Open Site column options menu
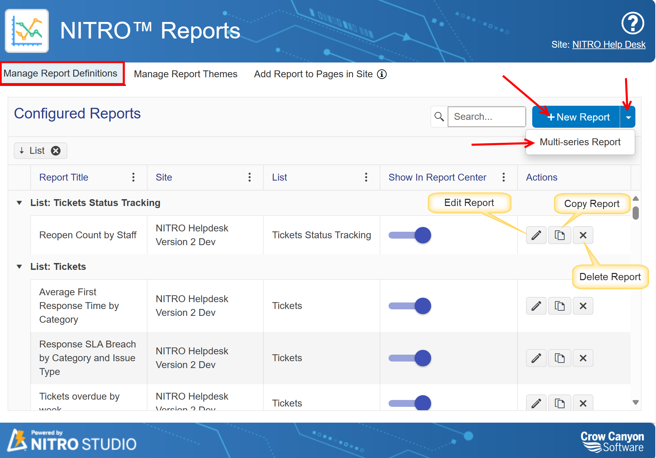Screen dimensions: 656x458 [249, 177]
